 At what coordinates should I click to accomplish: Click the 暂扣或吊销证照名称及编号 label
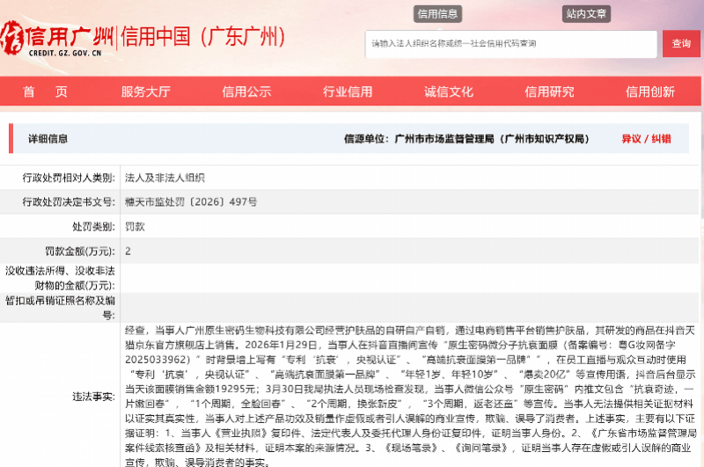(60, 308)
